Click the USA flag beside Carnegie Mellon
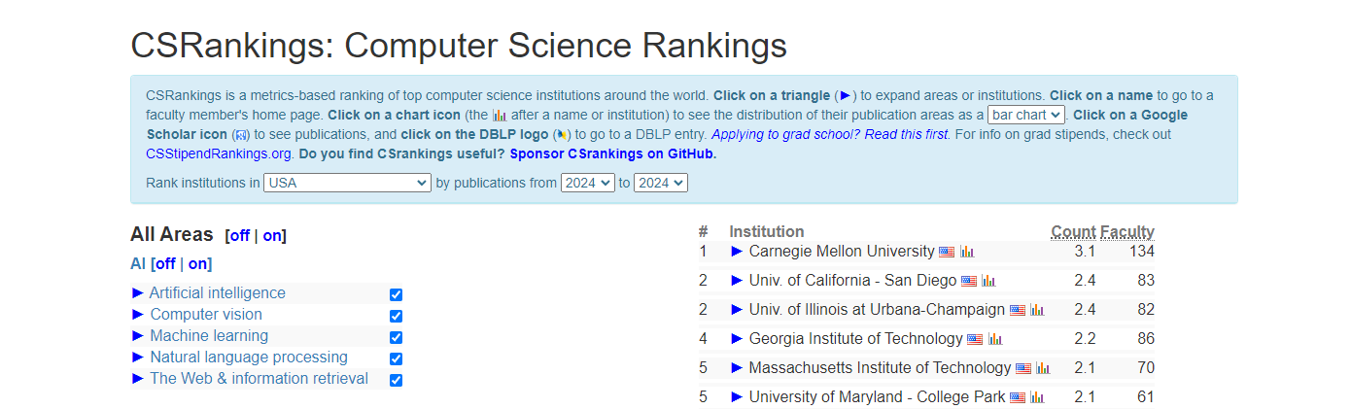 [x=947, y=252]
